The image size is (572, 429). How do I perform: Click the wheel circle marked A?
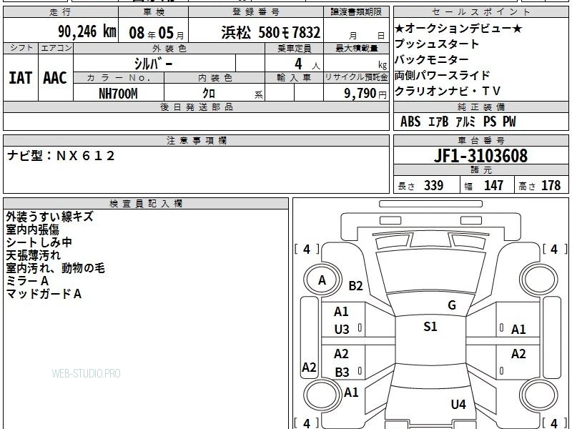click(x=322, y=280)
